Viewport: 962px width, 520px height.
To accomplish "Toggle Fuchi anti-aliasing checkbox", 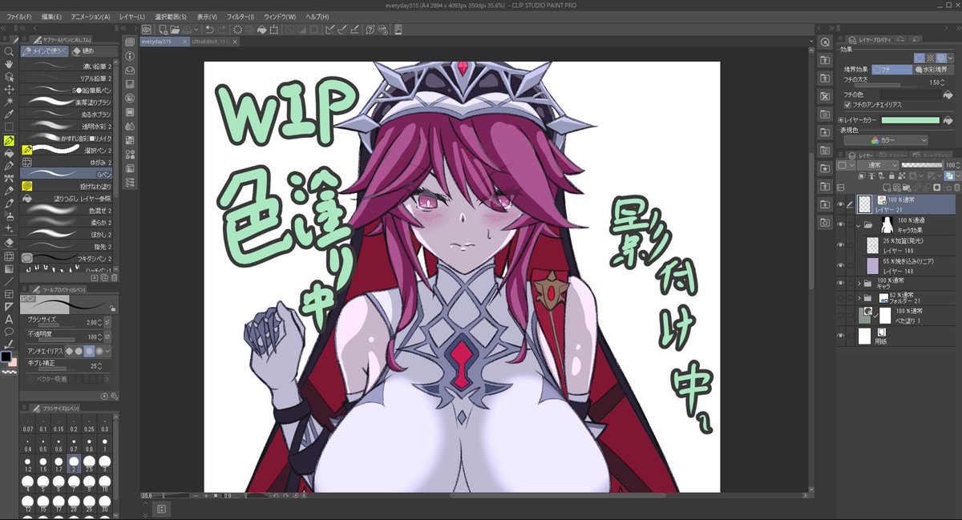I will (848, 105).
